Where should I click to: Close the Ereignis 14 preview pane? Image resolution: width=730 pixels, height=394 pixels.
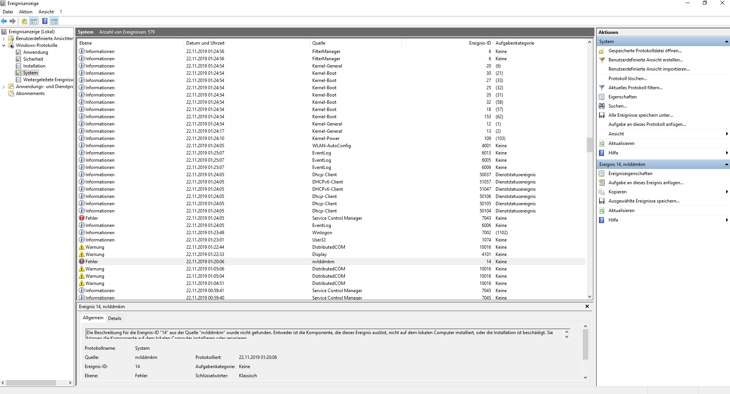click(587, 306)
